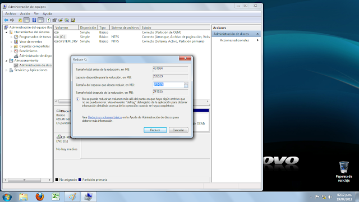Open Excel from taskbar
359x202 pixels.
(56, 196)
